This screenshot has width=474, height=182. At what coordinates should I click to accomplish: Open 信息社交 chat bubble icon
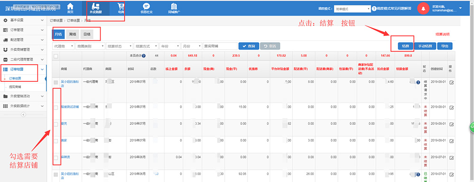(146, 6)
